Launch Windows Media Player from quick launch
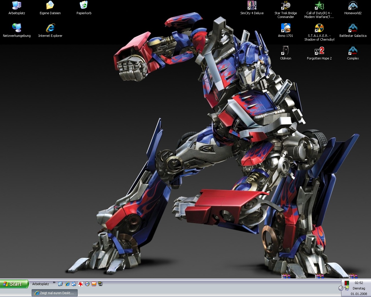This screenshot has height=297, width=371. [87, 284]
